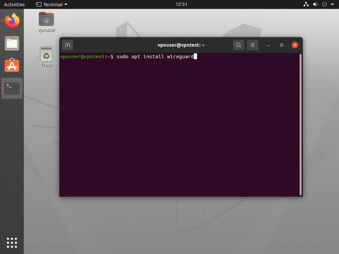
Task: Launch Firefox from the dock
Action: [12, 21]
